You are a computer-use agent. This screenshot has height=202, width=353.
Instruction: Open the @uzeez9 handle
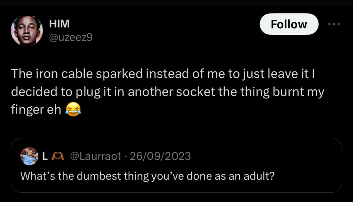[x=71, y=37]
